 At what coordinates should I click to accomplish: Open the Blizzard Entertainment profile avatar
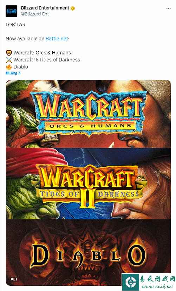[11, 11]
